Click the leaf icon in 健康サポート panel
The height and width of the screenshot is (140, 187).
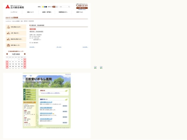[66, 100]
